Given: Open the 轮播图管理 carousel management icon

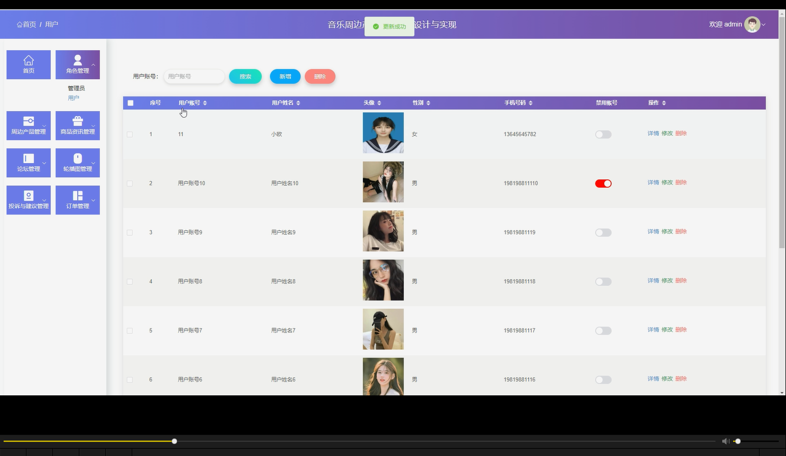Looking at the screenshot, I should point(77,163).
